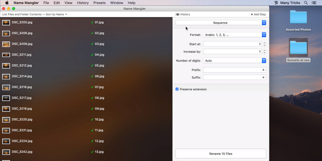Open Notification Center list icon

(x=314, y=3)
